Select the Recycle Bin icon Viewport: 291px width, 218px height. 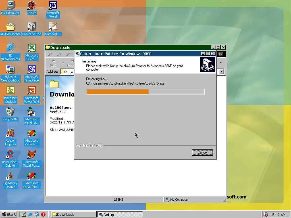pyautogui.click(x=11, y=114)
